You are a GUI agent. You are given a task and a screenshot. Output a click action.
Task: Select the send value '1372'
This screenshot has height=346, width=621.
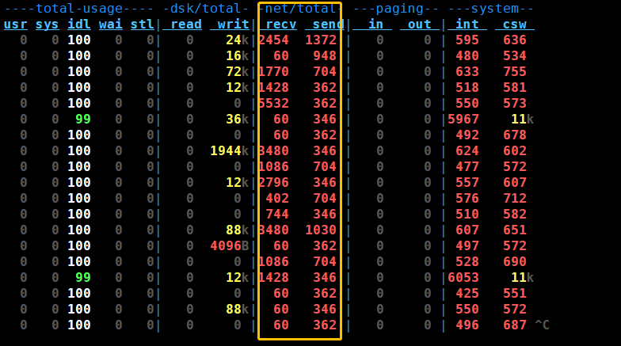[321, 40]
